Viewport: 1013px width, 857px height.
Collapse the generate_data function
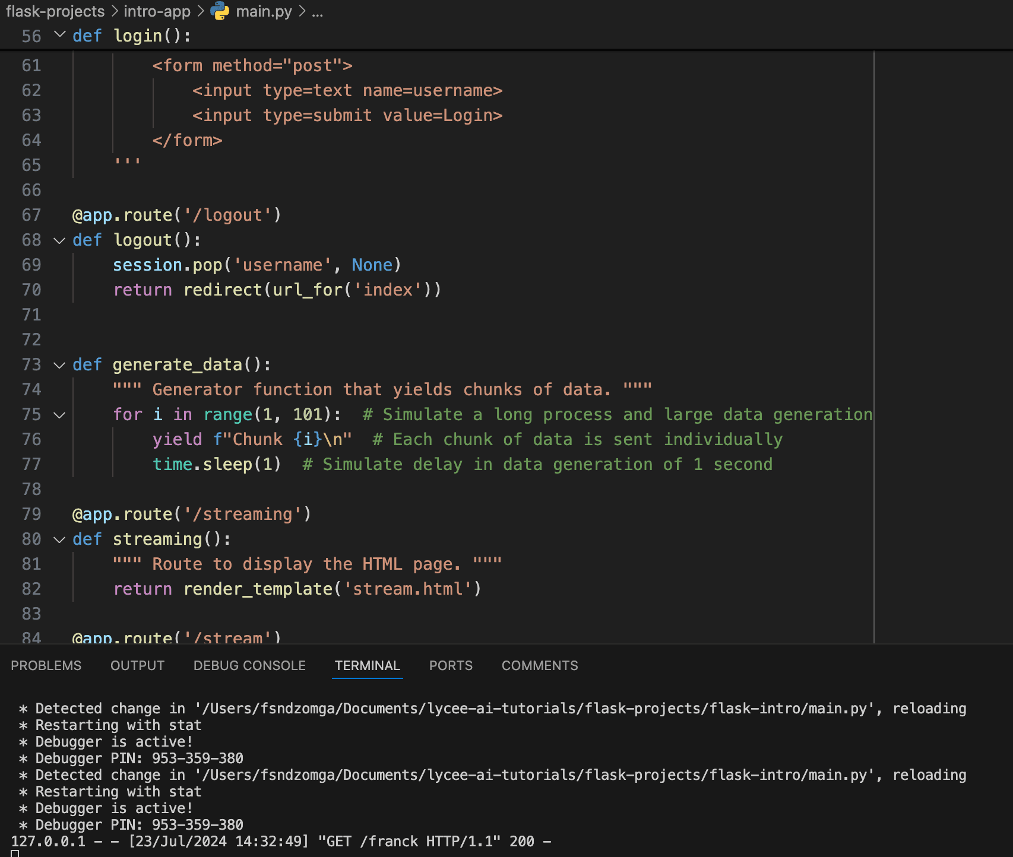[59, 365]
